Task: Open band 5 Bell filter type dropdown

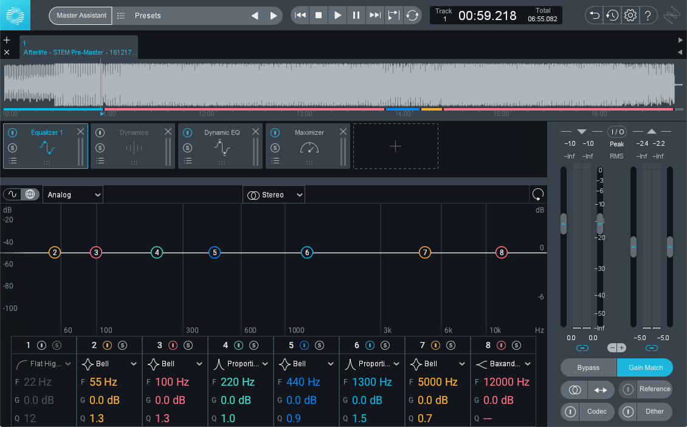Action: [306, 363]
